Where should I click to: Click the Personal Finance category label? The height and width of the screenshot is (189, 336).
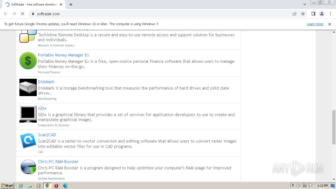coord(49,72)
